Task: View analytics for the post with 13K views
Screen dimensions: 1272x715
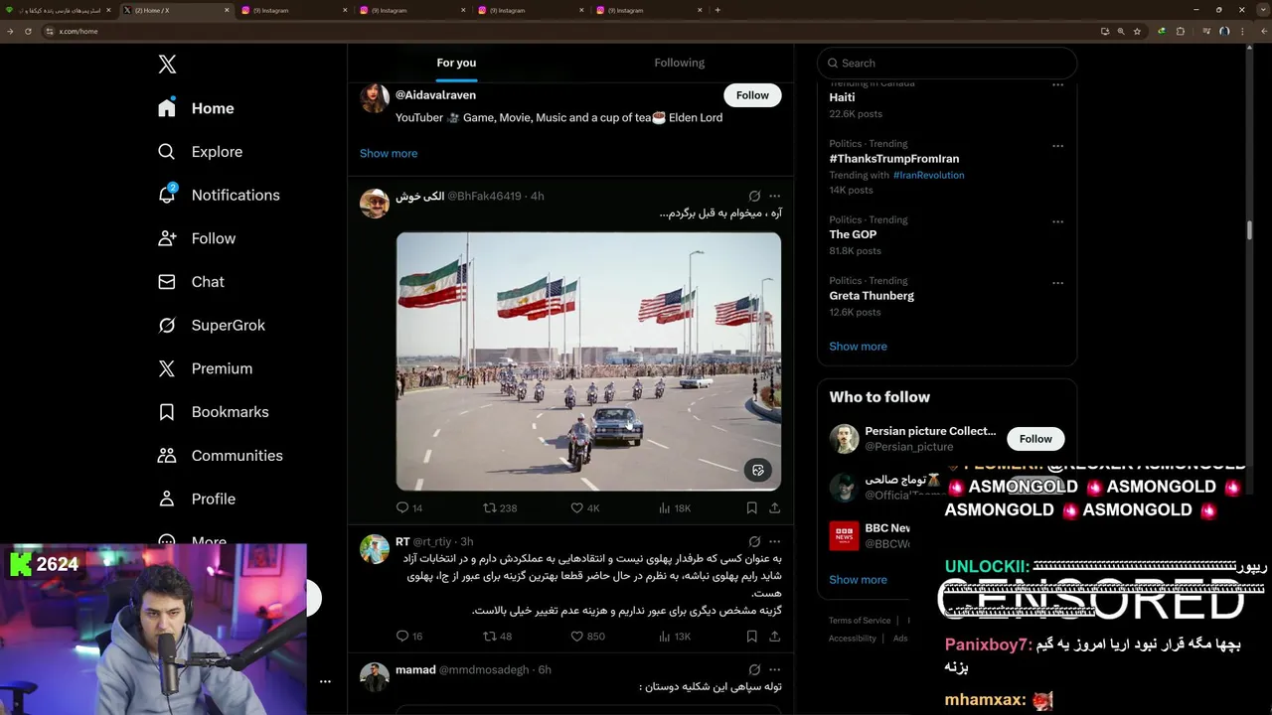Action: 675,636
